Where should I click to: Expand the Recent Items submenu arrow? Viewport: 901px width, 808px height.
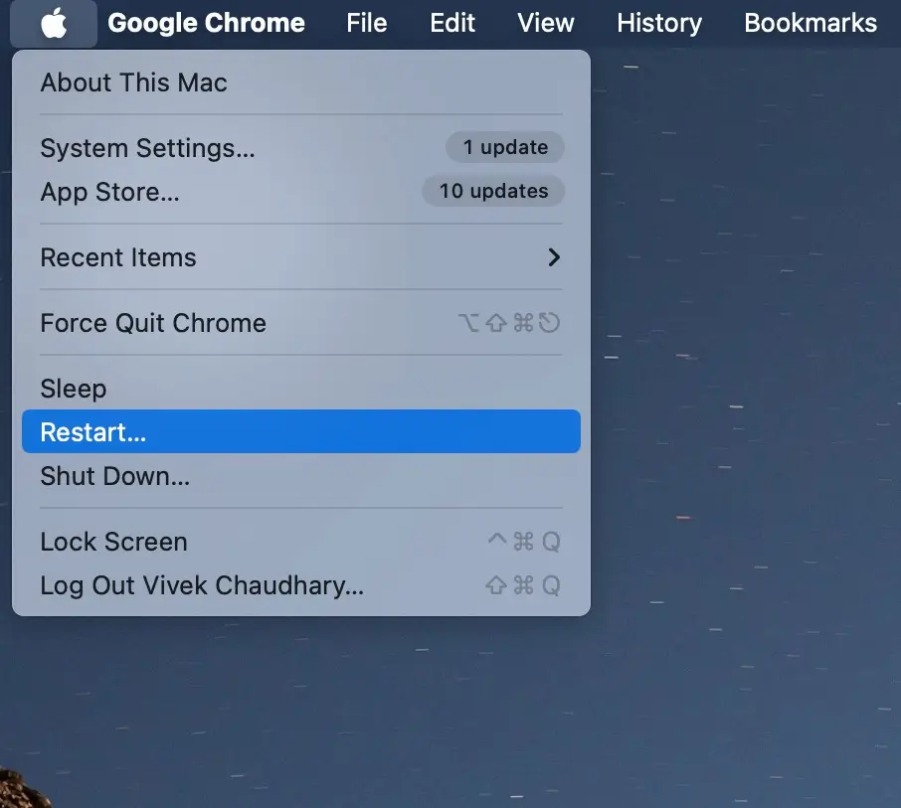[553, 257]
